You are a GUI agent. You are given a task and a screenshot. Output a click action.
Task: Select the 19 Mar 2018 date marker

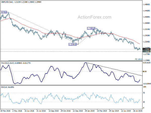[x=5, y=111]
